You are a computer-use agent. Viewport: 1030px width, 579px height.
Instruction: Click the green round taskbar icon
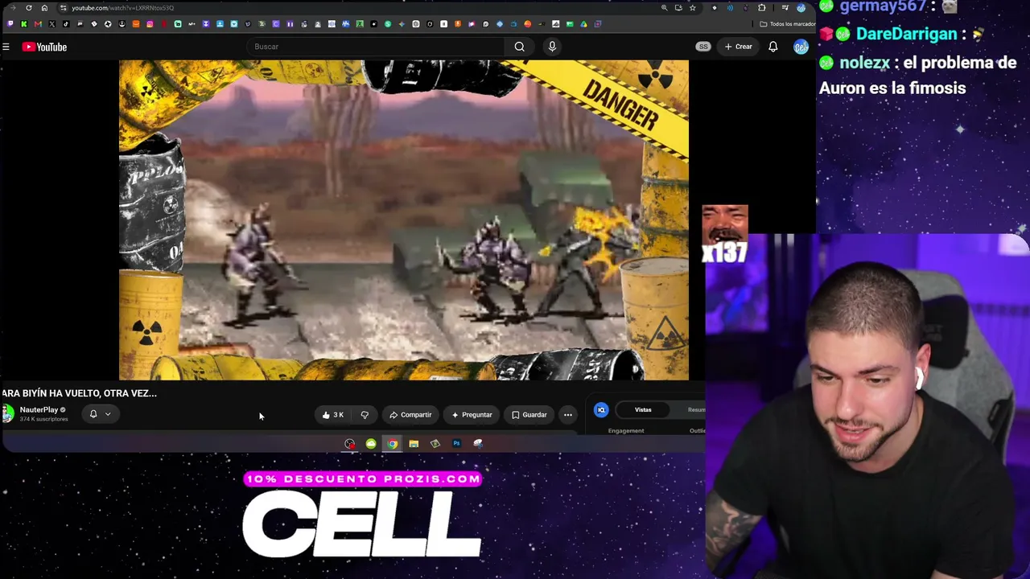tap(371, 444)
